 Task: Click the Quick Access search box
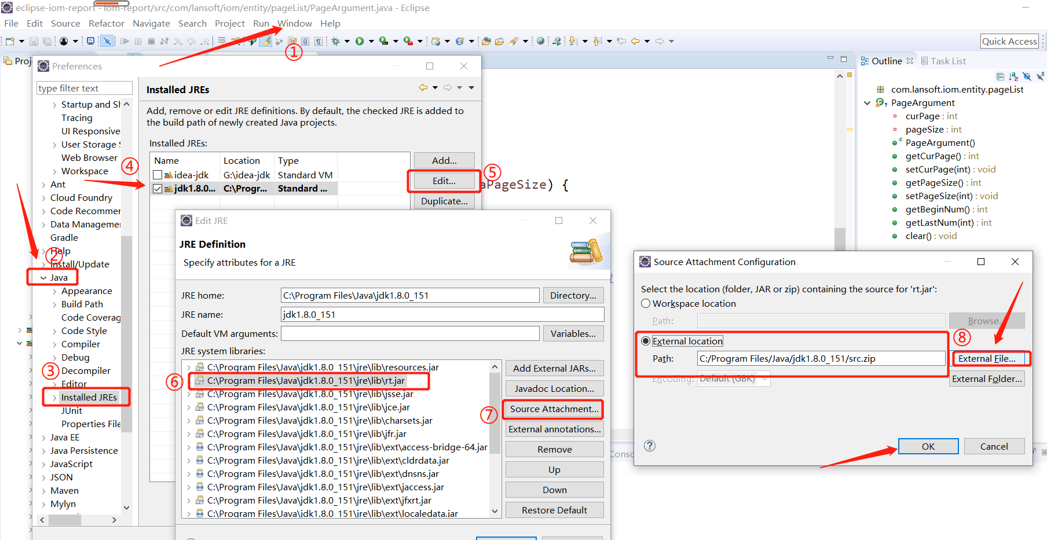[1009, 41]
